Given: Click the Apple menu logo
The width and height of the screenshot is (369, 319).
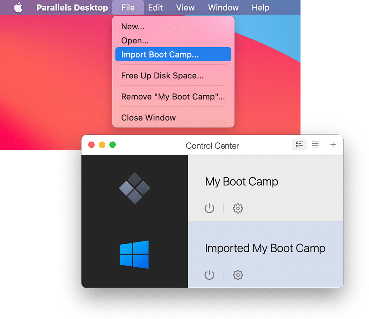Looking at the screenshot, I should coord(18,7).
